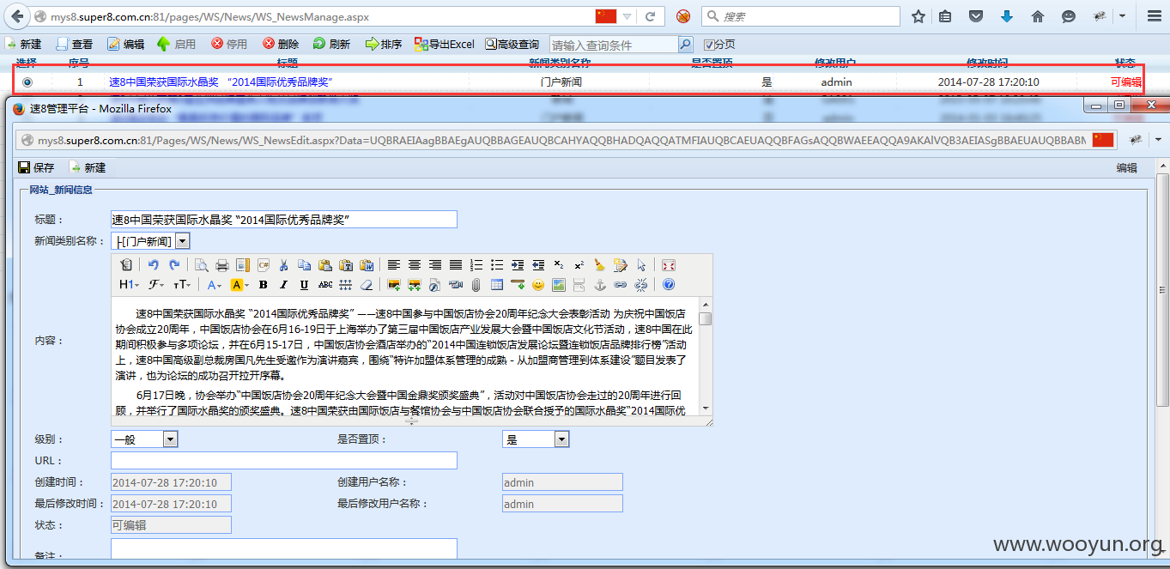Viewport: 1170px width, 569px height.
Task: Open the font size dropdown
Action: point(181,284)
